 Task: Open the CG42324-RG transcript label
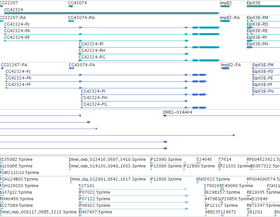click(92, 57)
